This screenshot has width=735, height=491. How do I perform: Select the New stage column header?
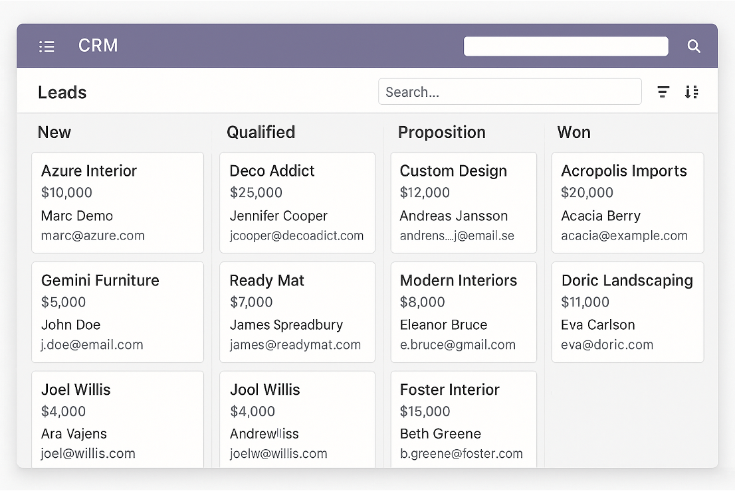pyautogui.click(x=54, y=132)
